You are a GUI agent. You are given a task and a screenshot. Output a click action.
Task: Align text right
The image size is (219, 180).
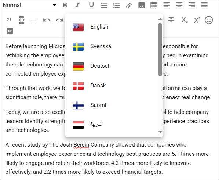point(192,6)
